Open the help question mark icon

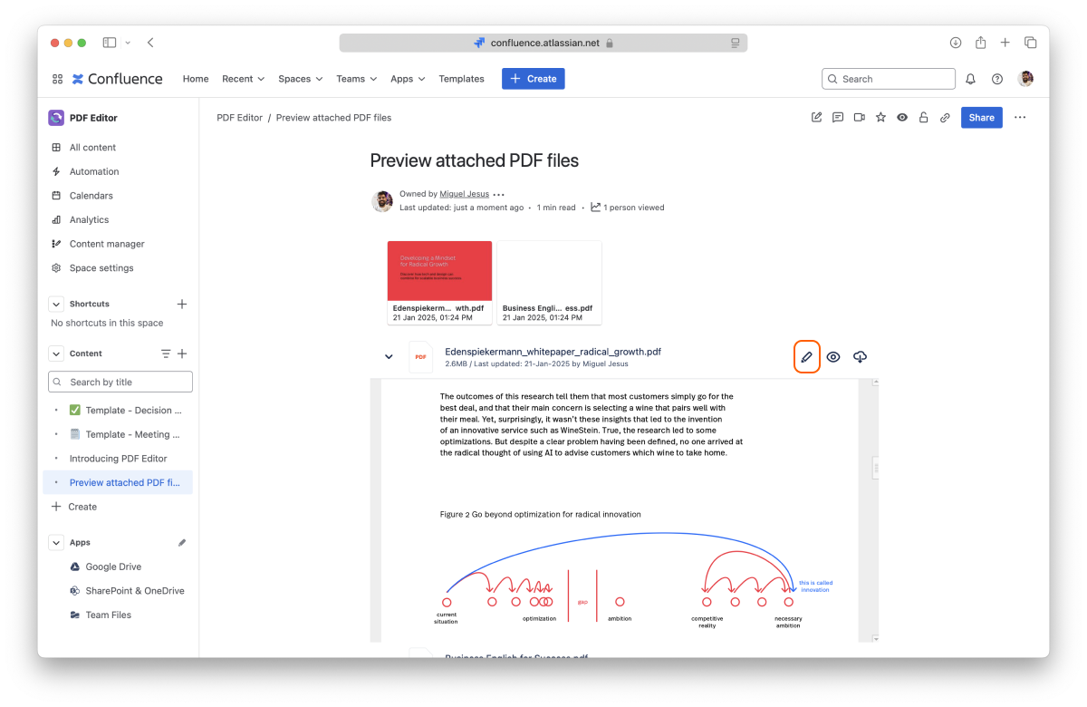pyautogui.click(x=997, y=79)
